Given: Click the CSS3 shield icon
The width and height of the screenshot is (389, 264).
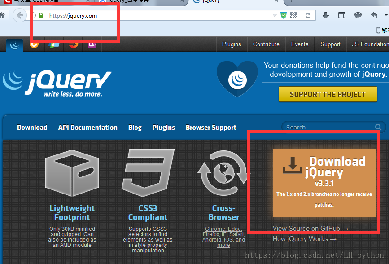Looking at the screenshot, I should click(148, 173).
